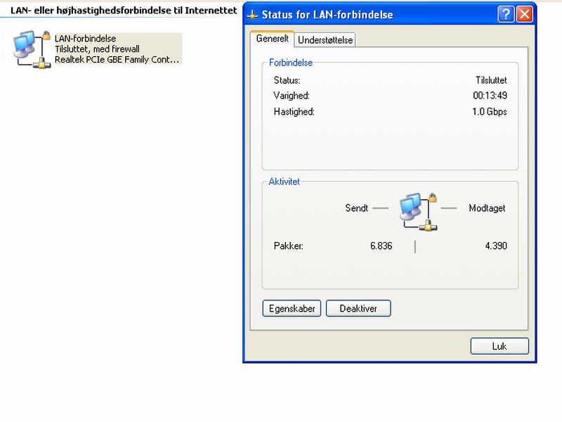Click the sent packets value '6.836'

[x=381, y=245]
